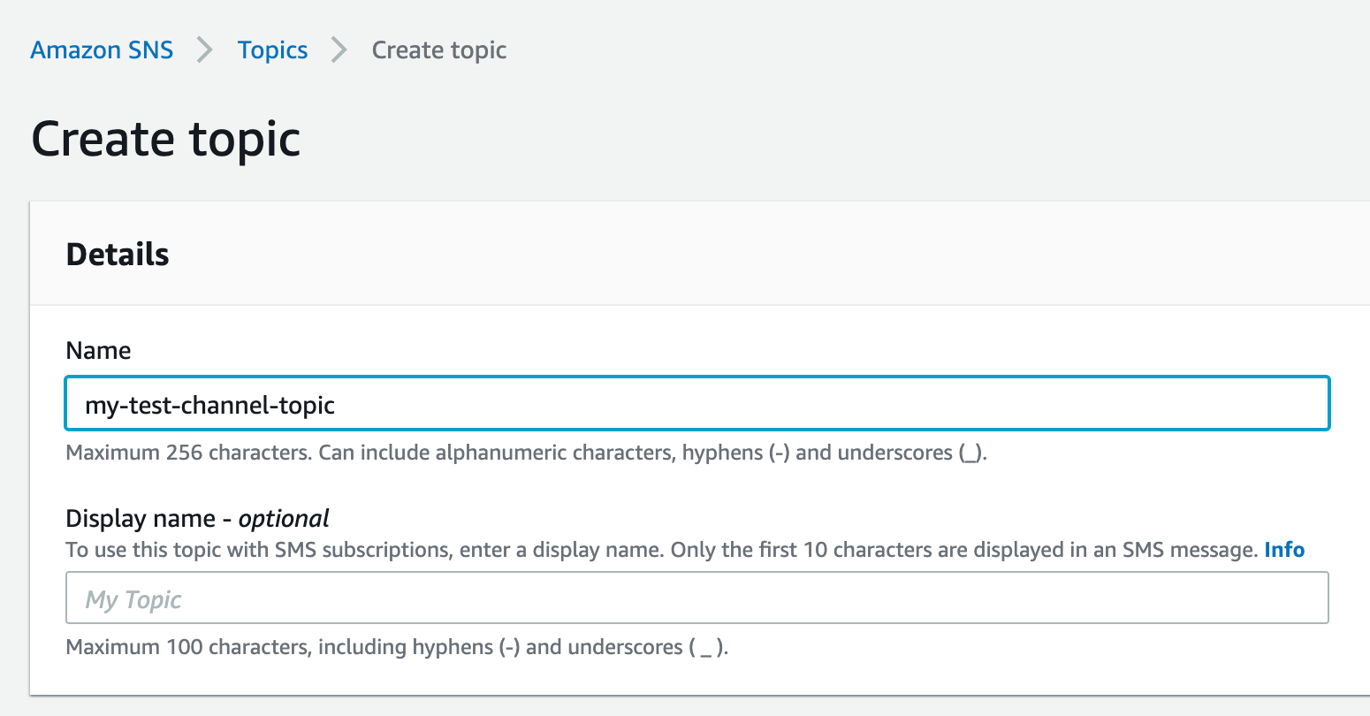Image resolution: width=1370 pixels, height=716 pixels.
Task: Click the Name field label
Action: pos(98,350)
